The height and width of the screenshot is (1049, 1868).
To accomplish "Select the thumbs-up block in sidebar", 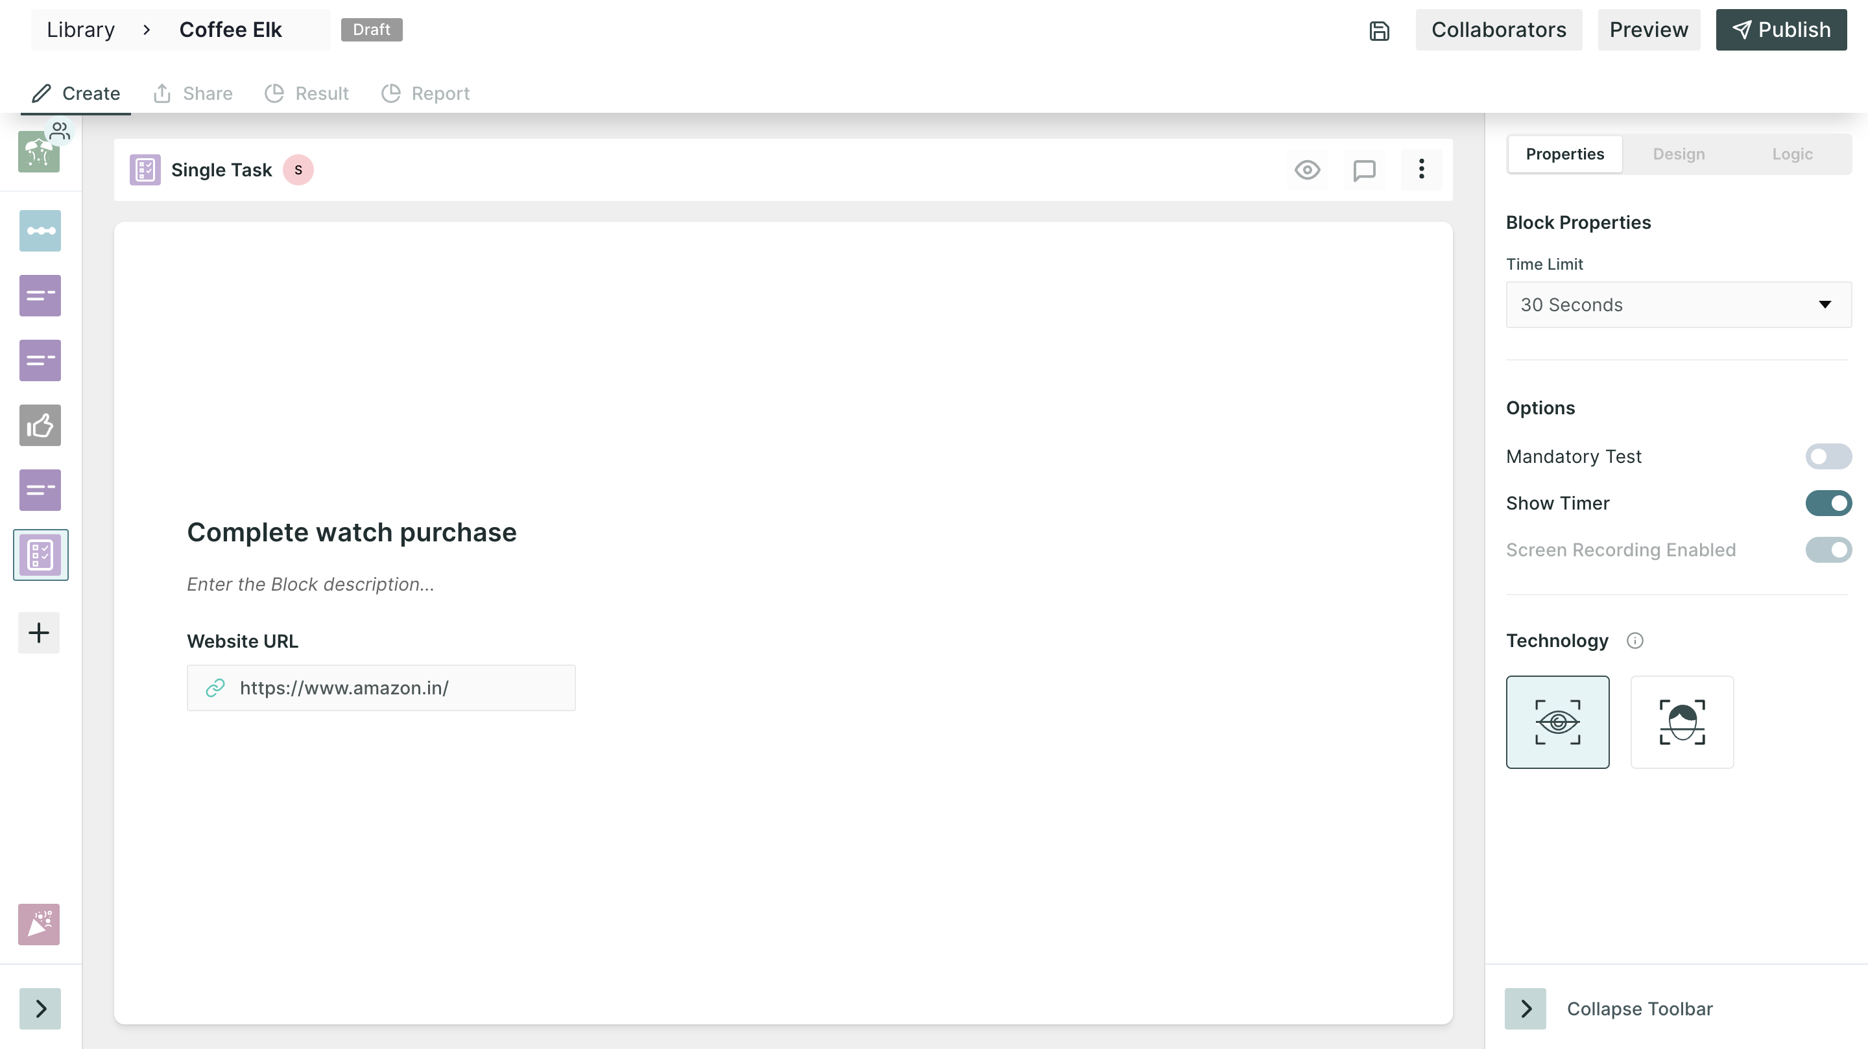I will click(x=40, y=425).
